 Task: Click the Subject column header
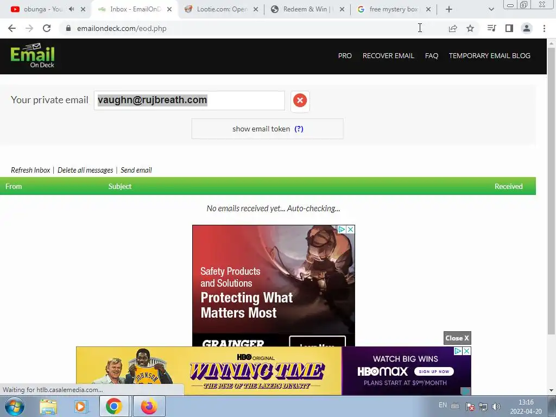point(120,186)
